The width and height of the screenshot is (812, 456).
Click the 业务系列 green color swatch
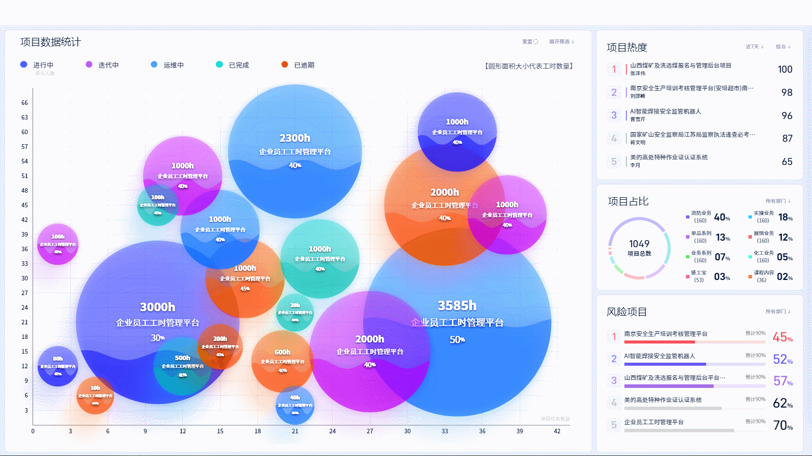click(x=687, y=257)
